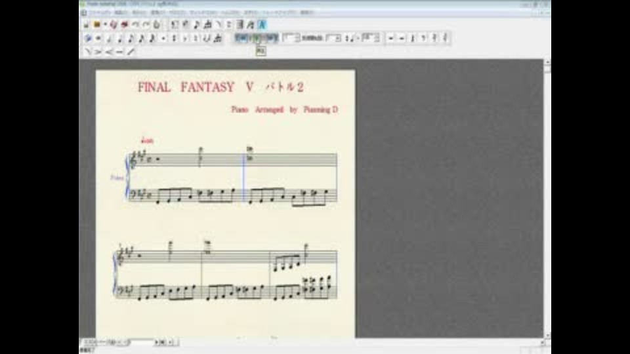Select the tie icon in note palette
Viewport: 630px width, 354px height.
(207, 39)
